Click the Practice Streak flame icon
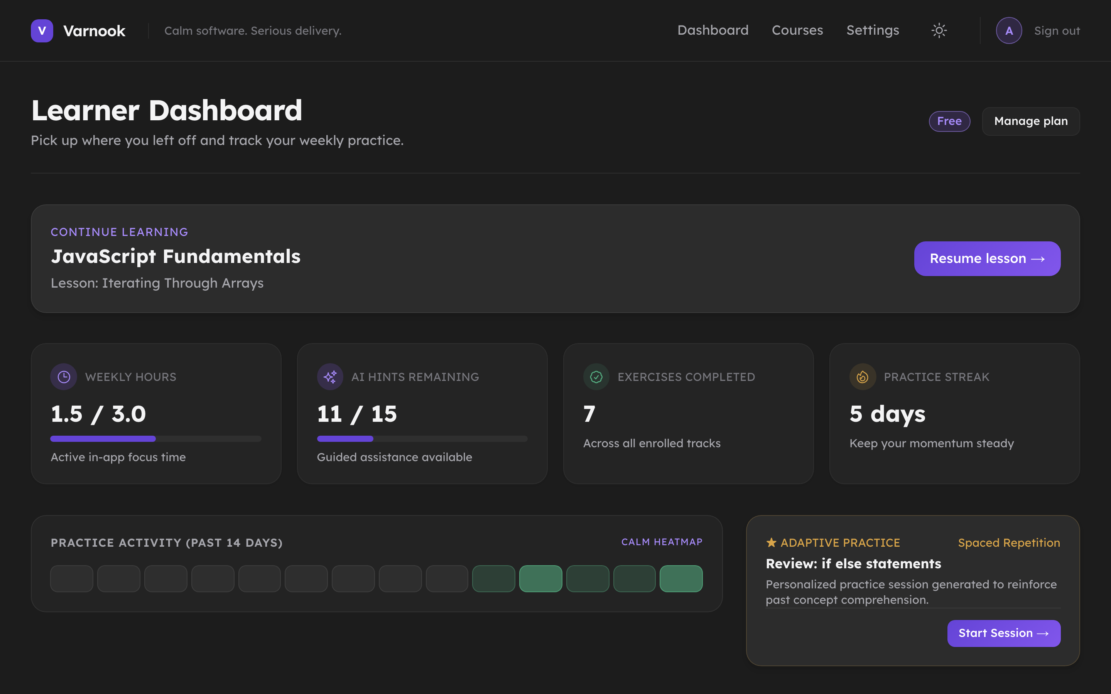 coord(863,377)
